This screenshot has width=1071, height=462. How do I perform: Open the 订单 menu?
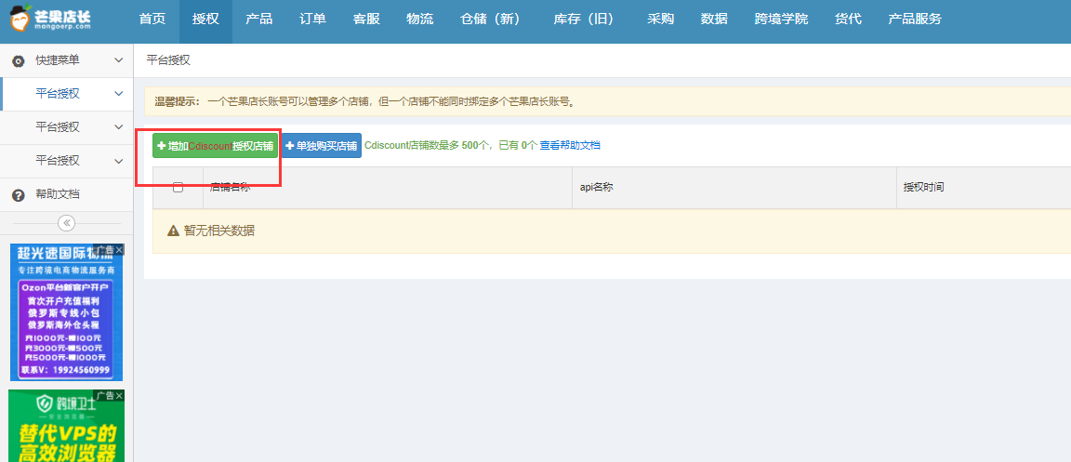pyautogui.click(x=312, y=20)
